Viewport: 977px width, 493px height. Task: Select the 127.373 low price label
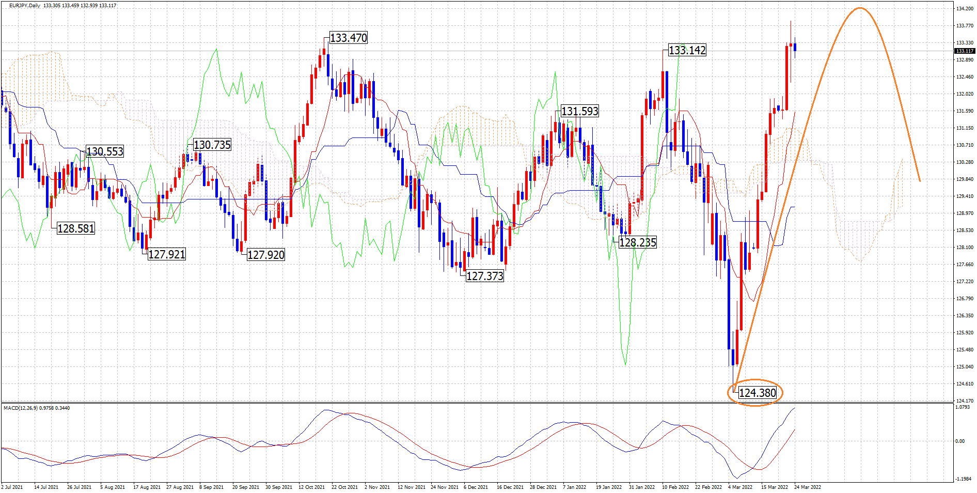point(484,276)
